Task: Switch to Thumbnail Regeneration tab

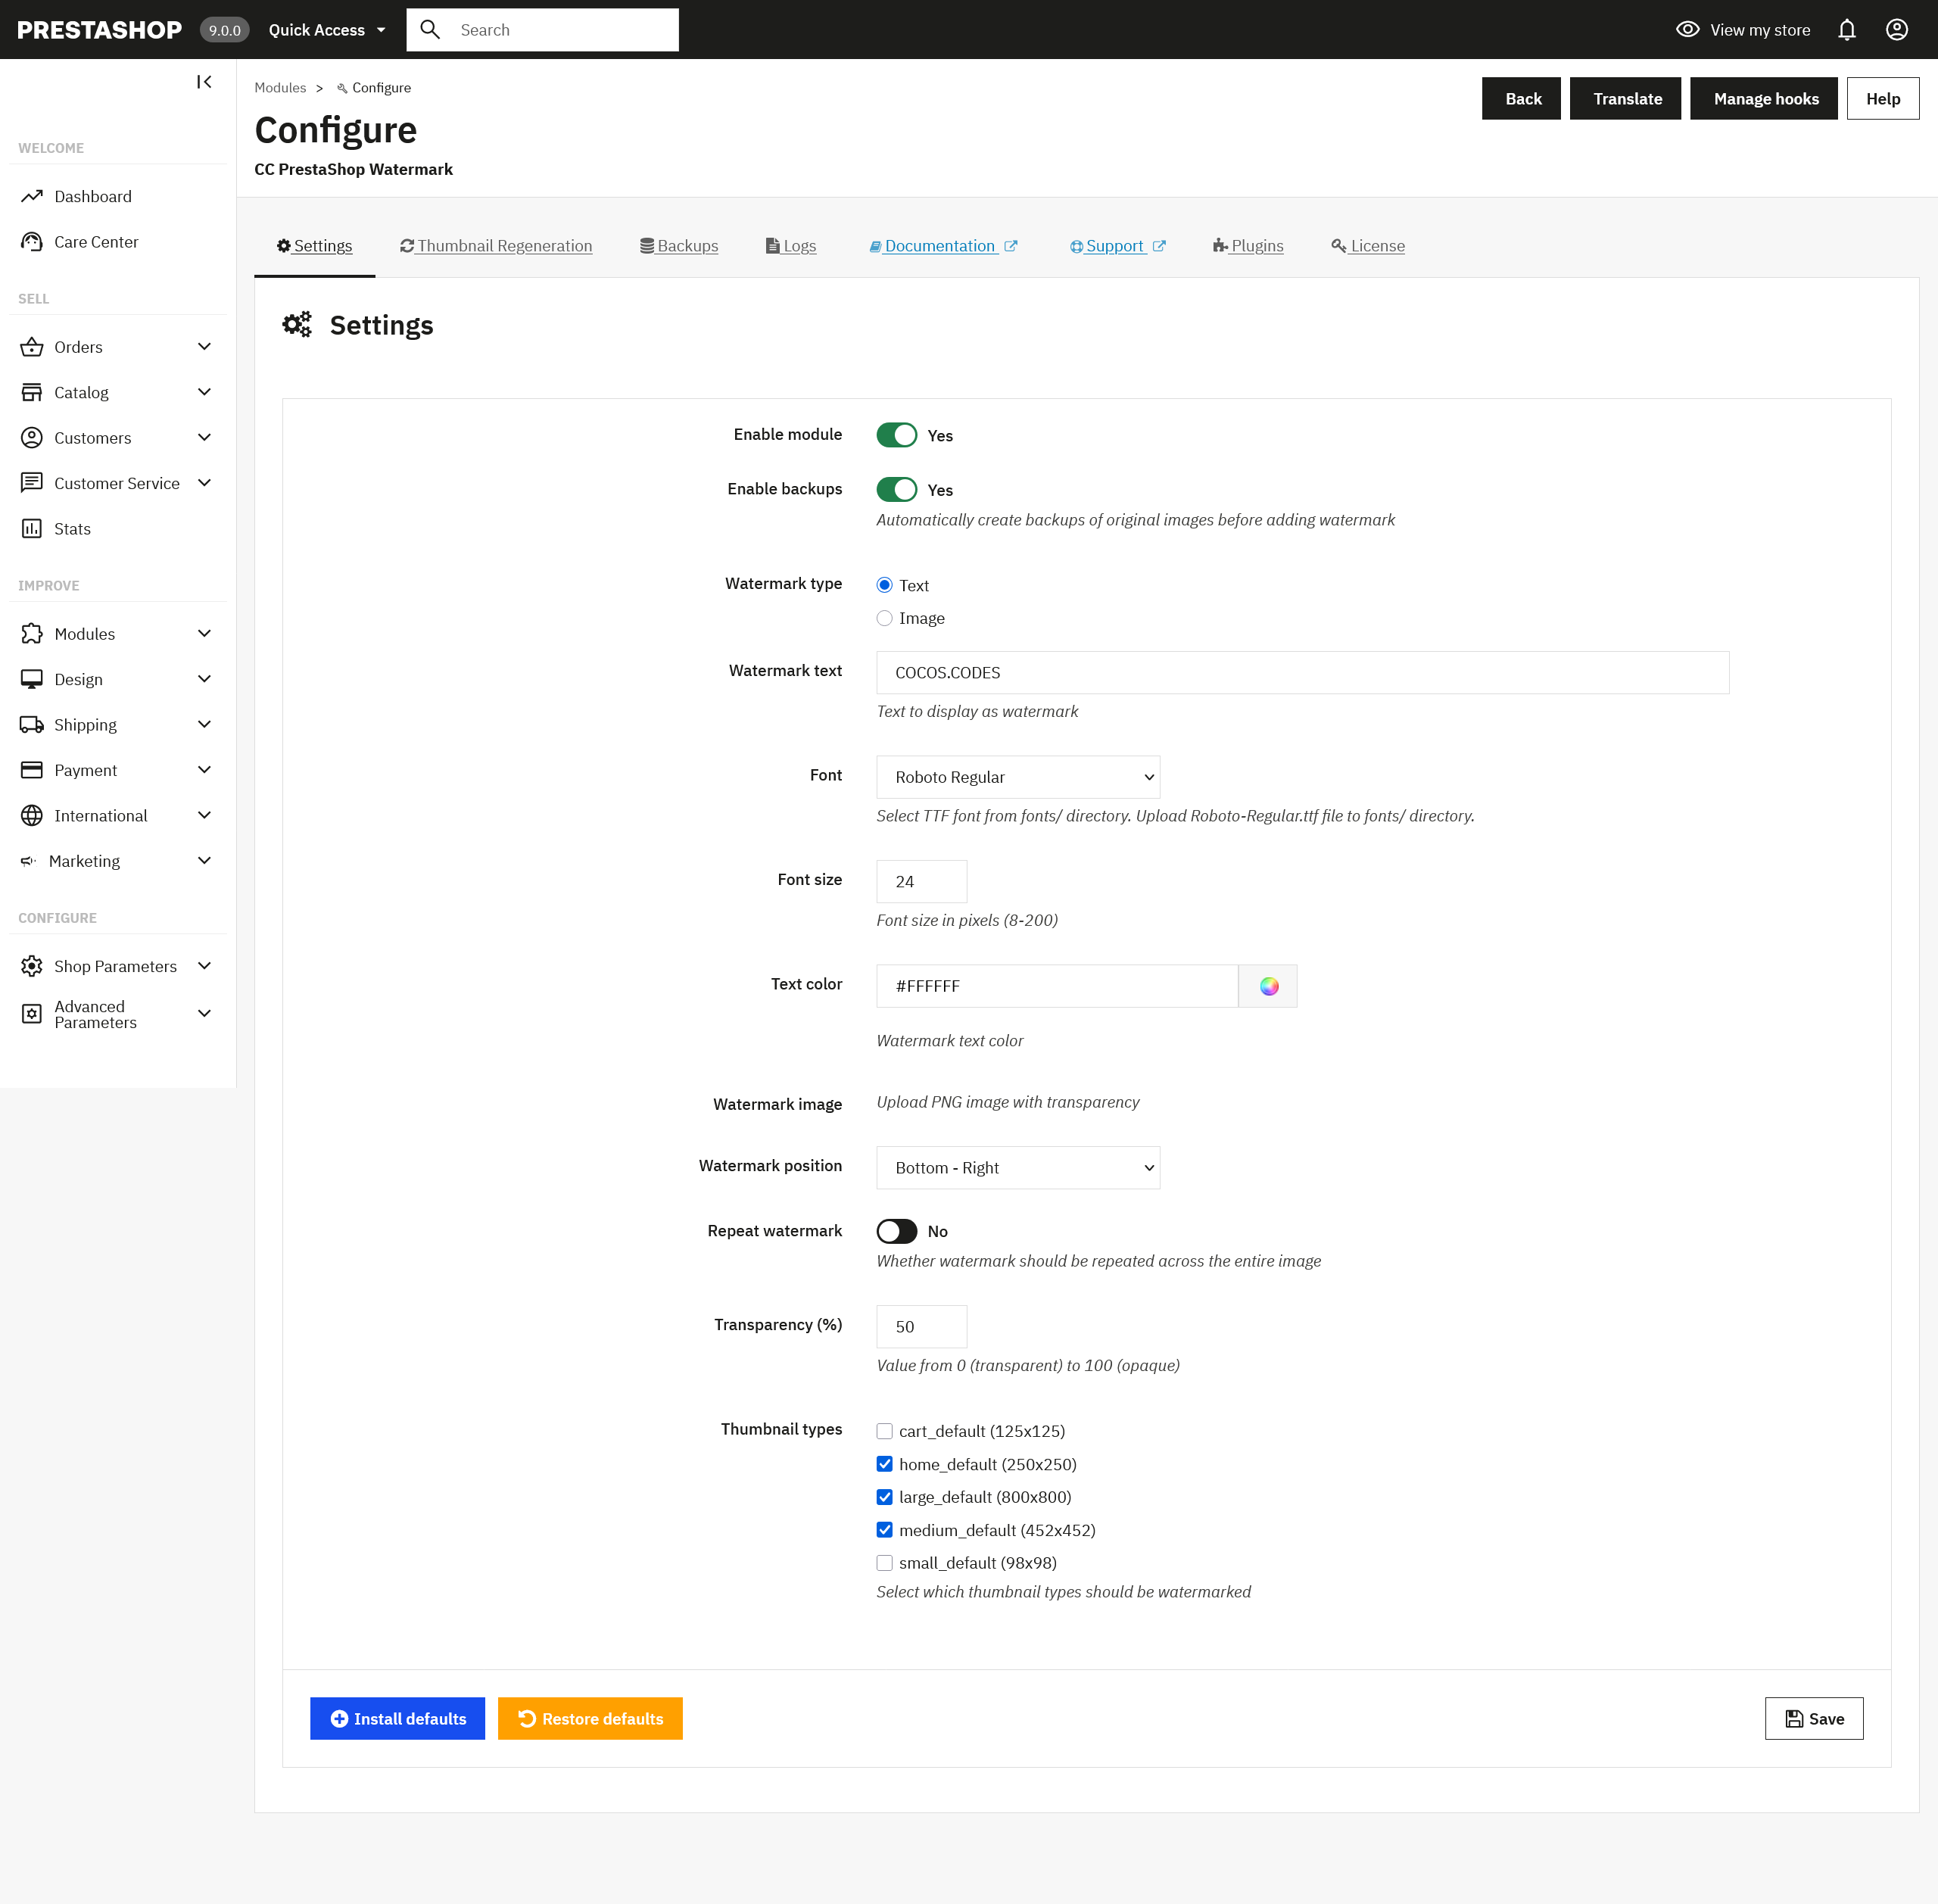Action: [x=496, y=246]
